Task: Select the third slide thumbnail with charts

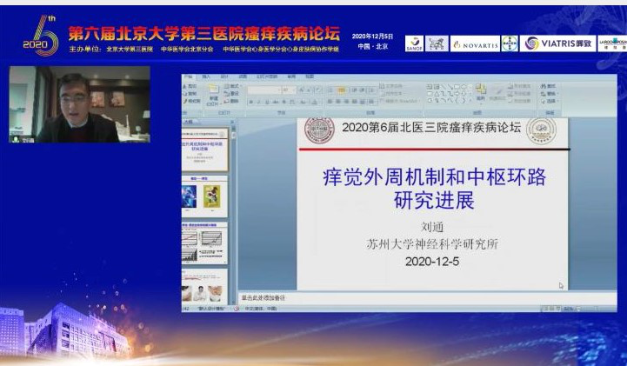Action: pos(204,243)
